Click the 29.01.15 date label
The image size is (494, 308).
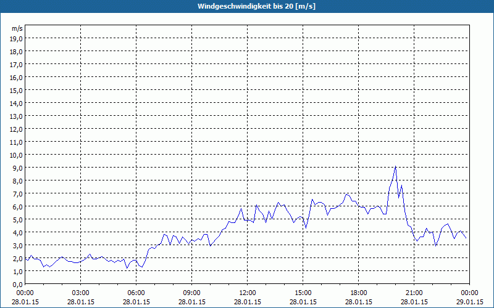click(x=469, y=302)
